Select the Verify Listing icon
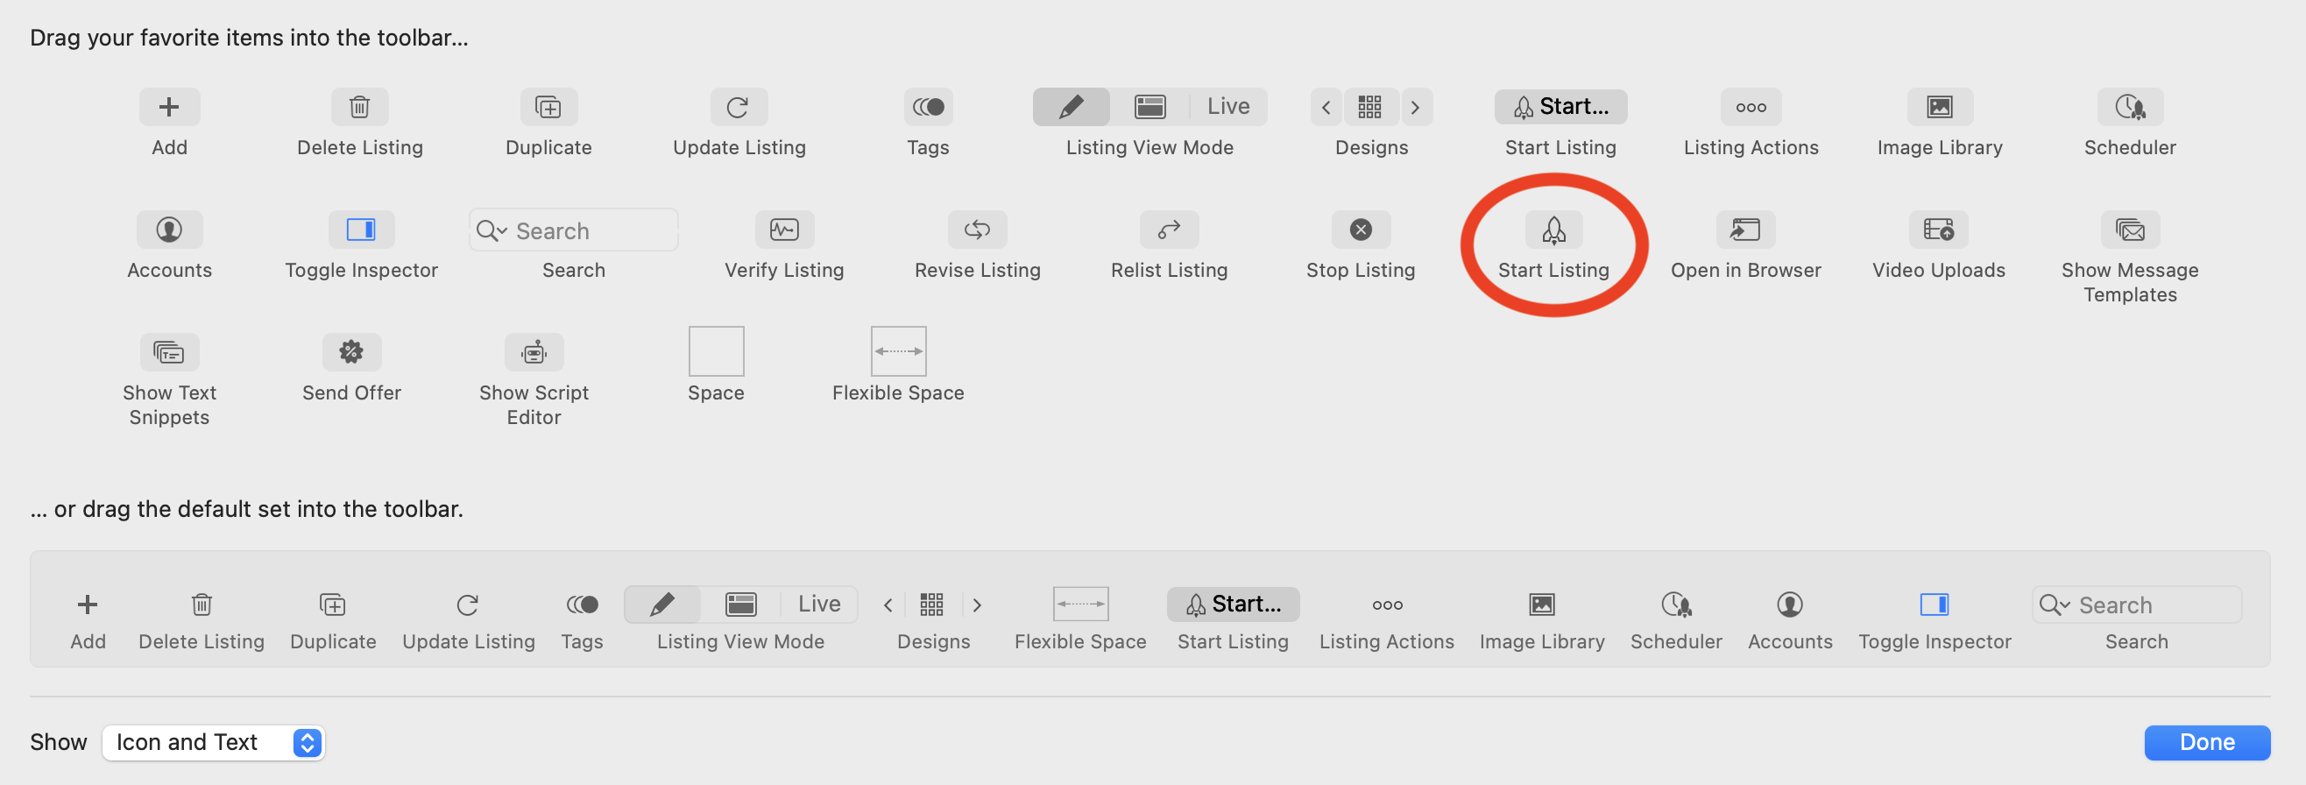This screenshot has width=2306, height=785. pos(784,230)
